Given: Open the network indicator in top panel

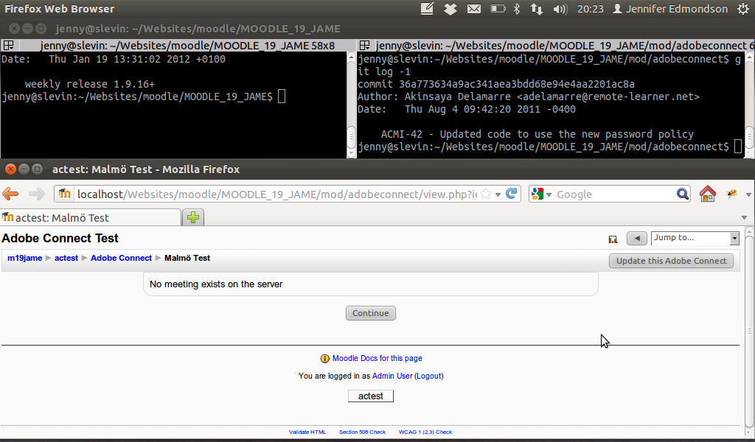Looking at the screenshot, I should pyautogui.click(x=537, y=9).
